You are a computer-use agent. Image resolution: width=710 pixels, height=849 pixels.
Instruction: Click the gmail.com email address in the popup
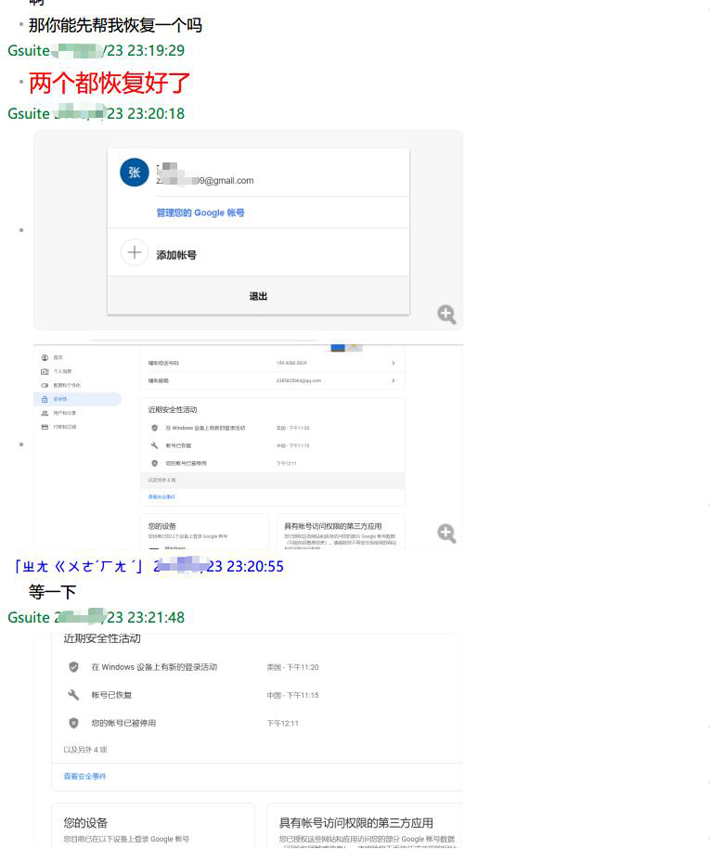pyautogui.click(x=205, y=180)
